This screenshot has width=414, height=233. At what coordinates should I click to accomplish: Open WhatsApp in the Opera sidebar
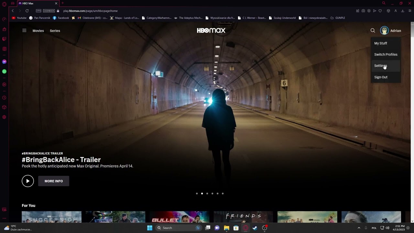(x=4, y=72)
